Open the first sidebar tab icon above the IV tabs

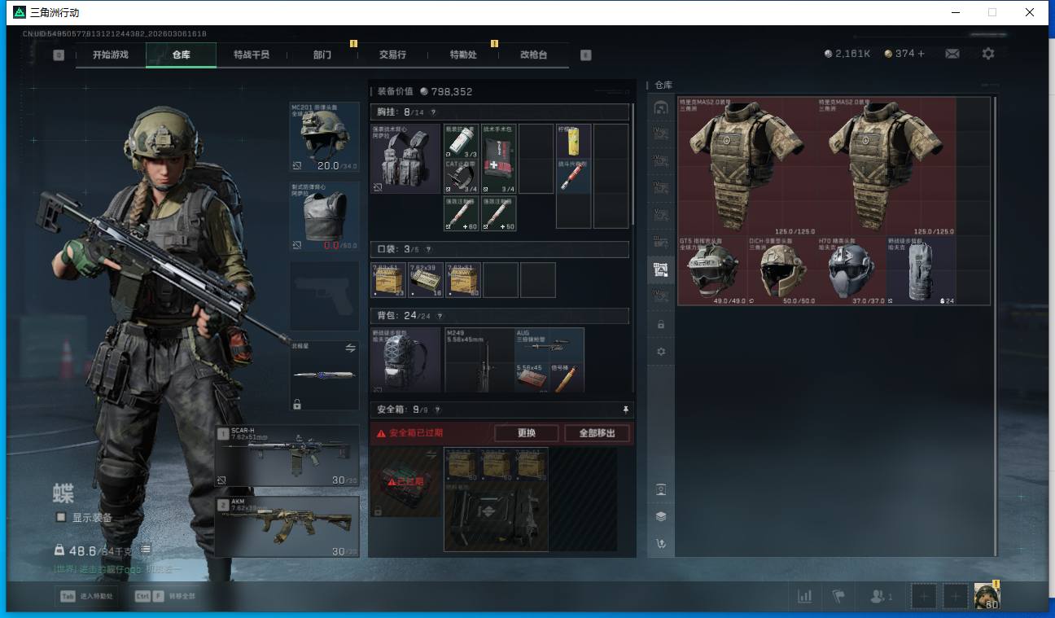661,107
